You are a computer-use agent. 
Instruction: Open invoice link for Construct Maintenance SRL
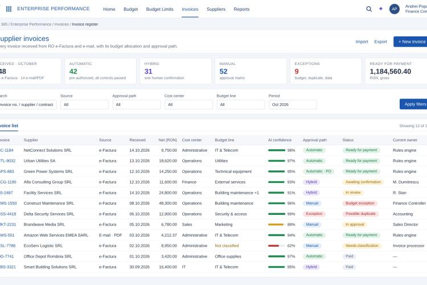[8, 203]
